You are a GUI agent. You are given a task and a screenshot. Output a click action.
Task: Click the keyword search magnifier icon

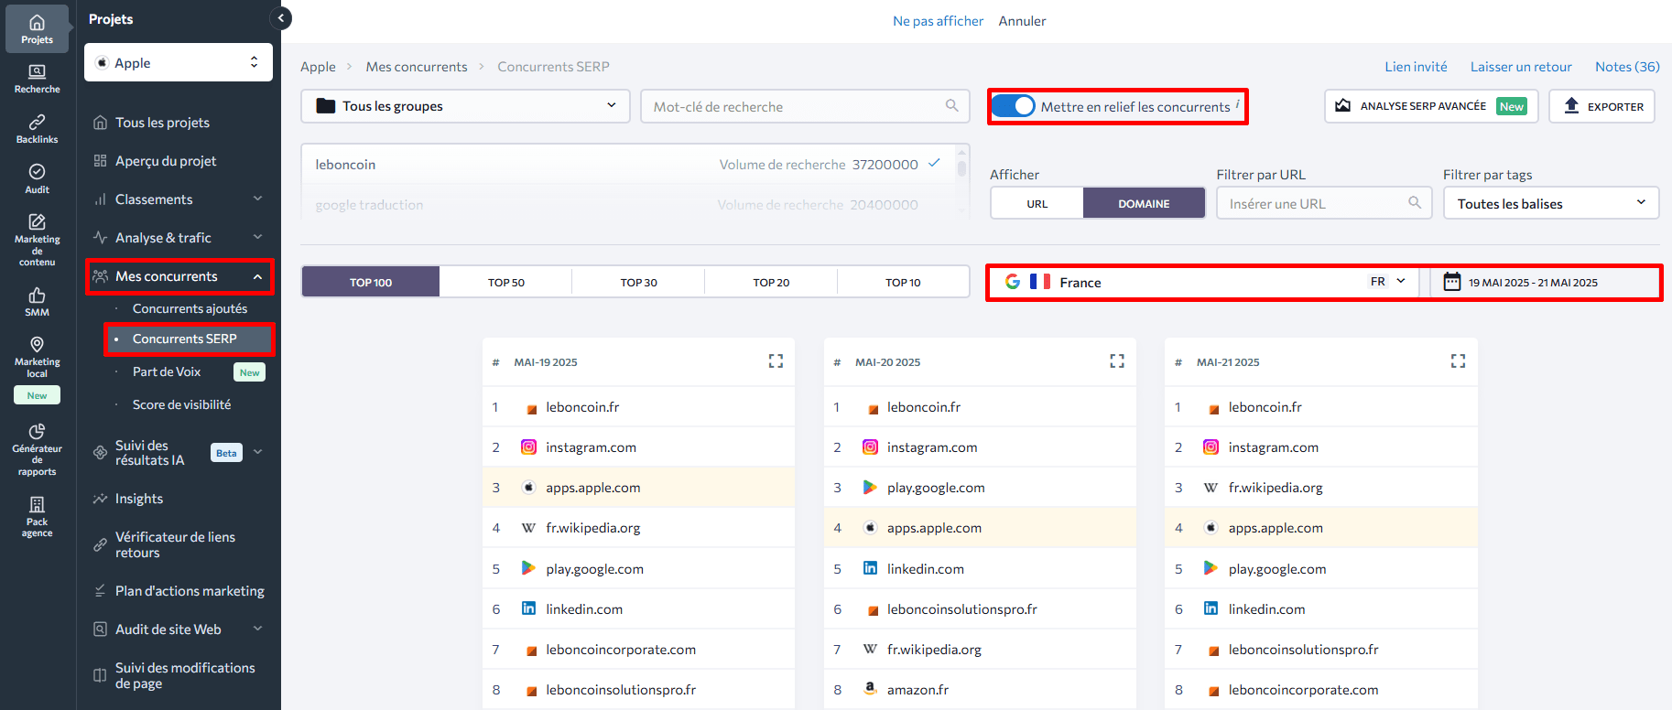coord(952,106)
